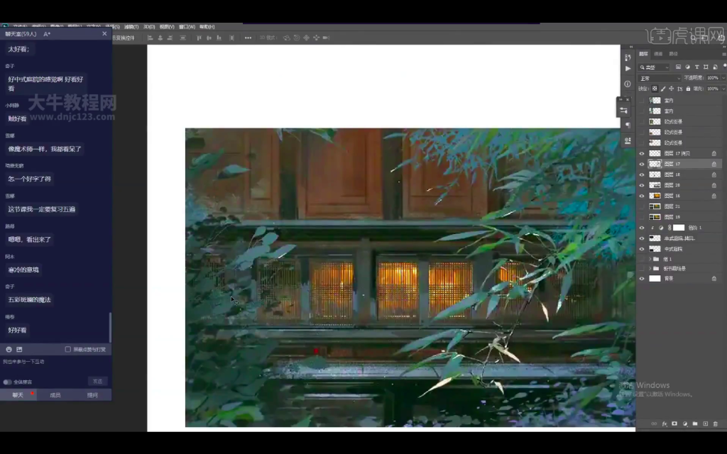The width and height of the screenshot is (727, 454).
Task: Hide 图层 18 via its eye icon
Action: [642, 175]
